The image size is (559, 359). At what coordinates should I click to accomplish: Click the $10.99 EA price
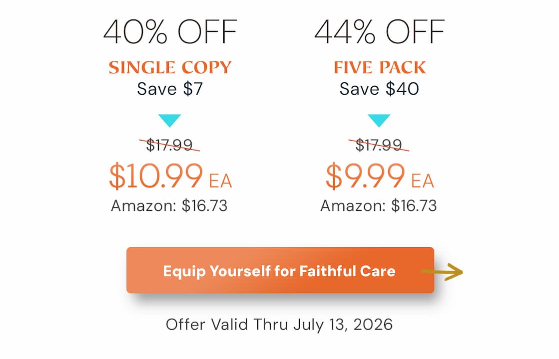170,176
